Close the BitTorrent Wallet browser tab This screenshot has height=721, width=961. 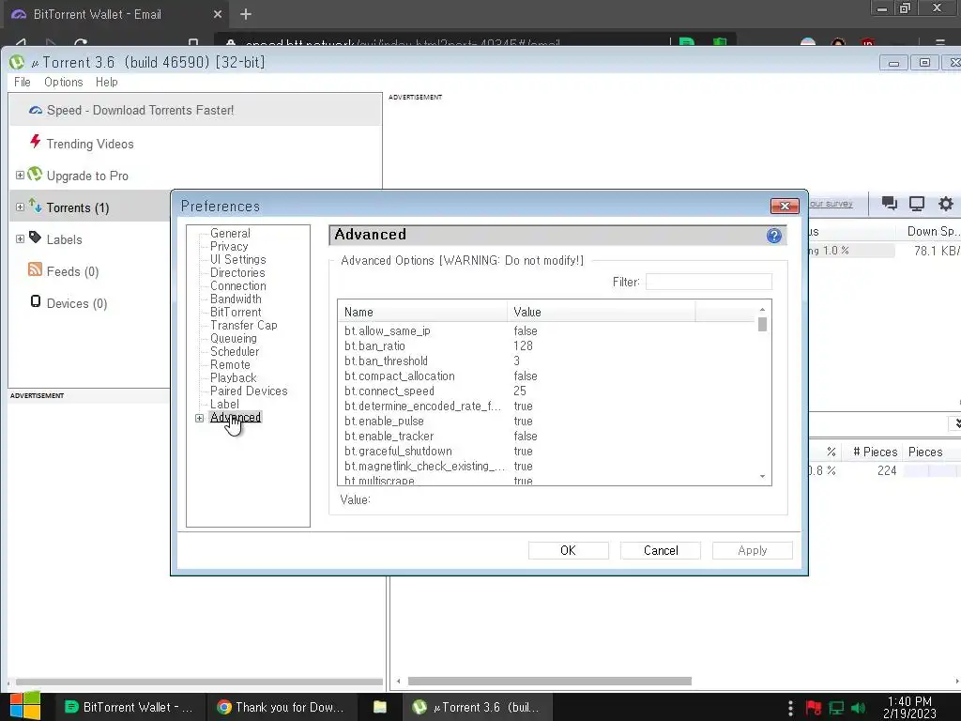218,14
